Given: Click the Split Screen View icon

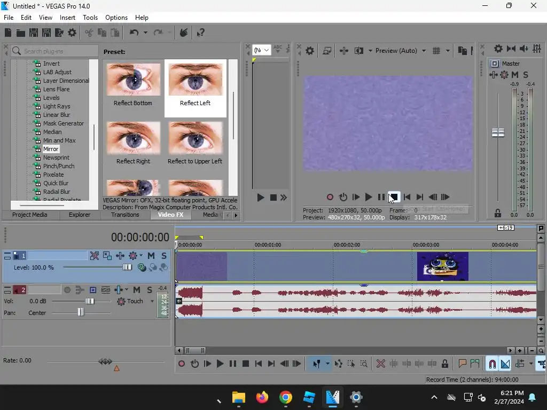Looking at the screenshot, I should 358,51.
